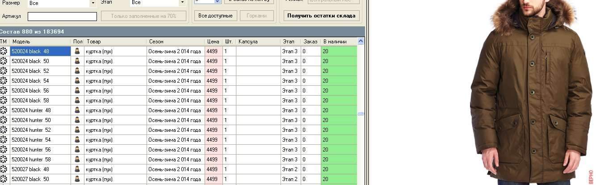Image resolution: width=596 pixels, height=185 pixels.
Task: Click Только заполненные на 70% button
Action: coord(143,16)
